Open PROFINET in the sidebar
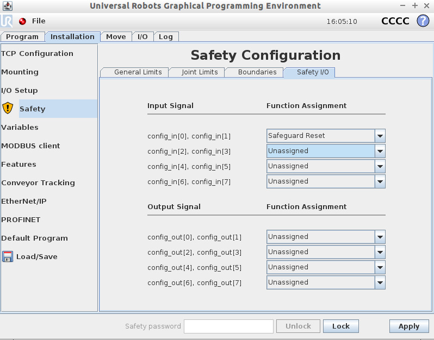The width and height of the screenshot is (434, 340). tap(21, 220)
